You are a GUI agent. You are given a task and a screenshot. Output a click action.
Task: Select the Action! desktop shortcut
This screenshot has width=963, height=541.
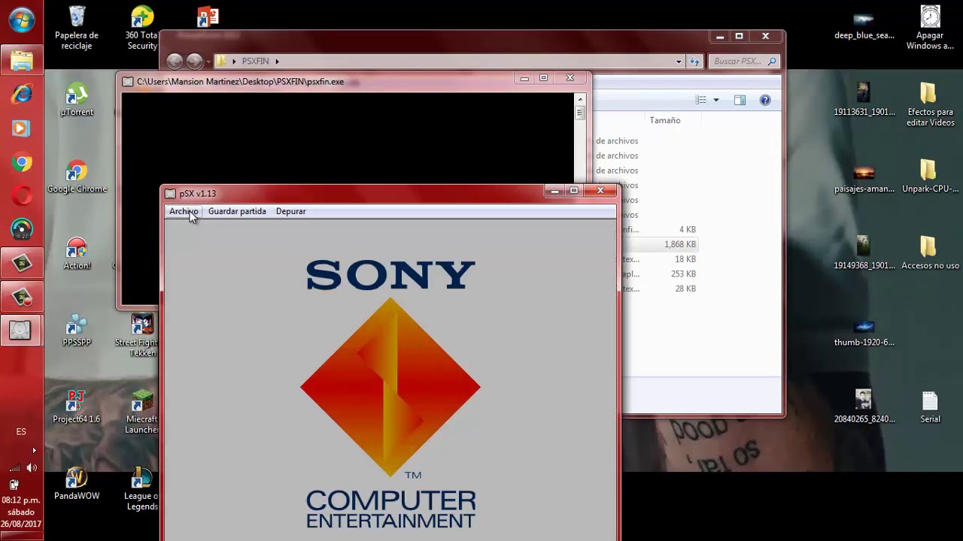point(77,253)
